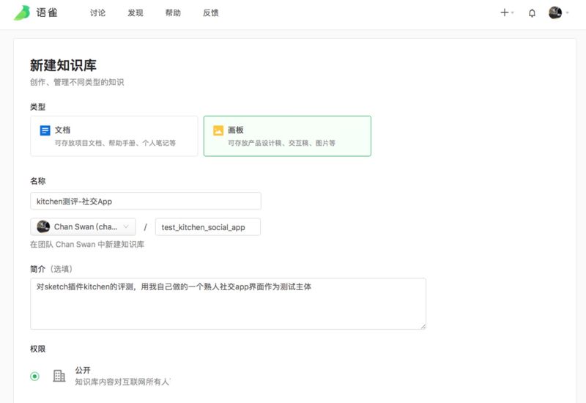Click the notification bell icon
The height and width of the screenshot is (403, 586).
tap(532, 13)
